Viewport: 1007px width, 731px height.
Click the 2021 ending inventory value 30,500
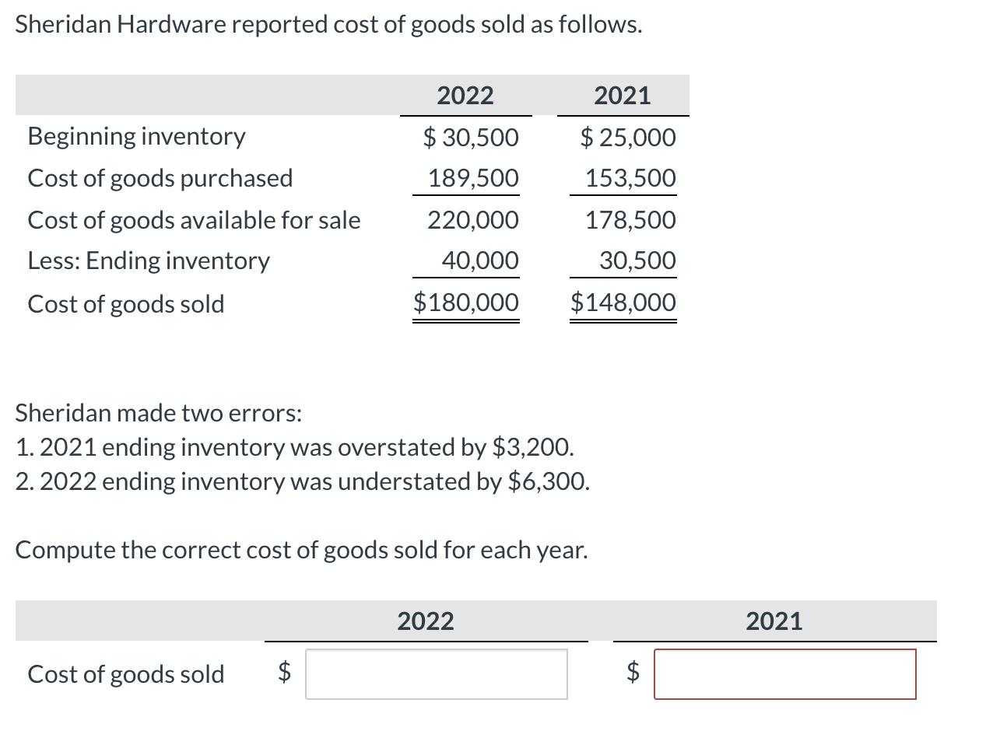637,261
